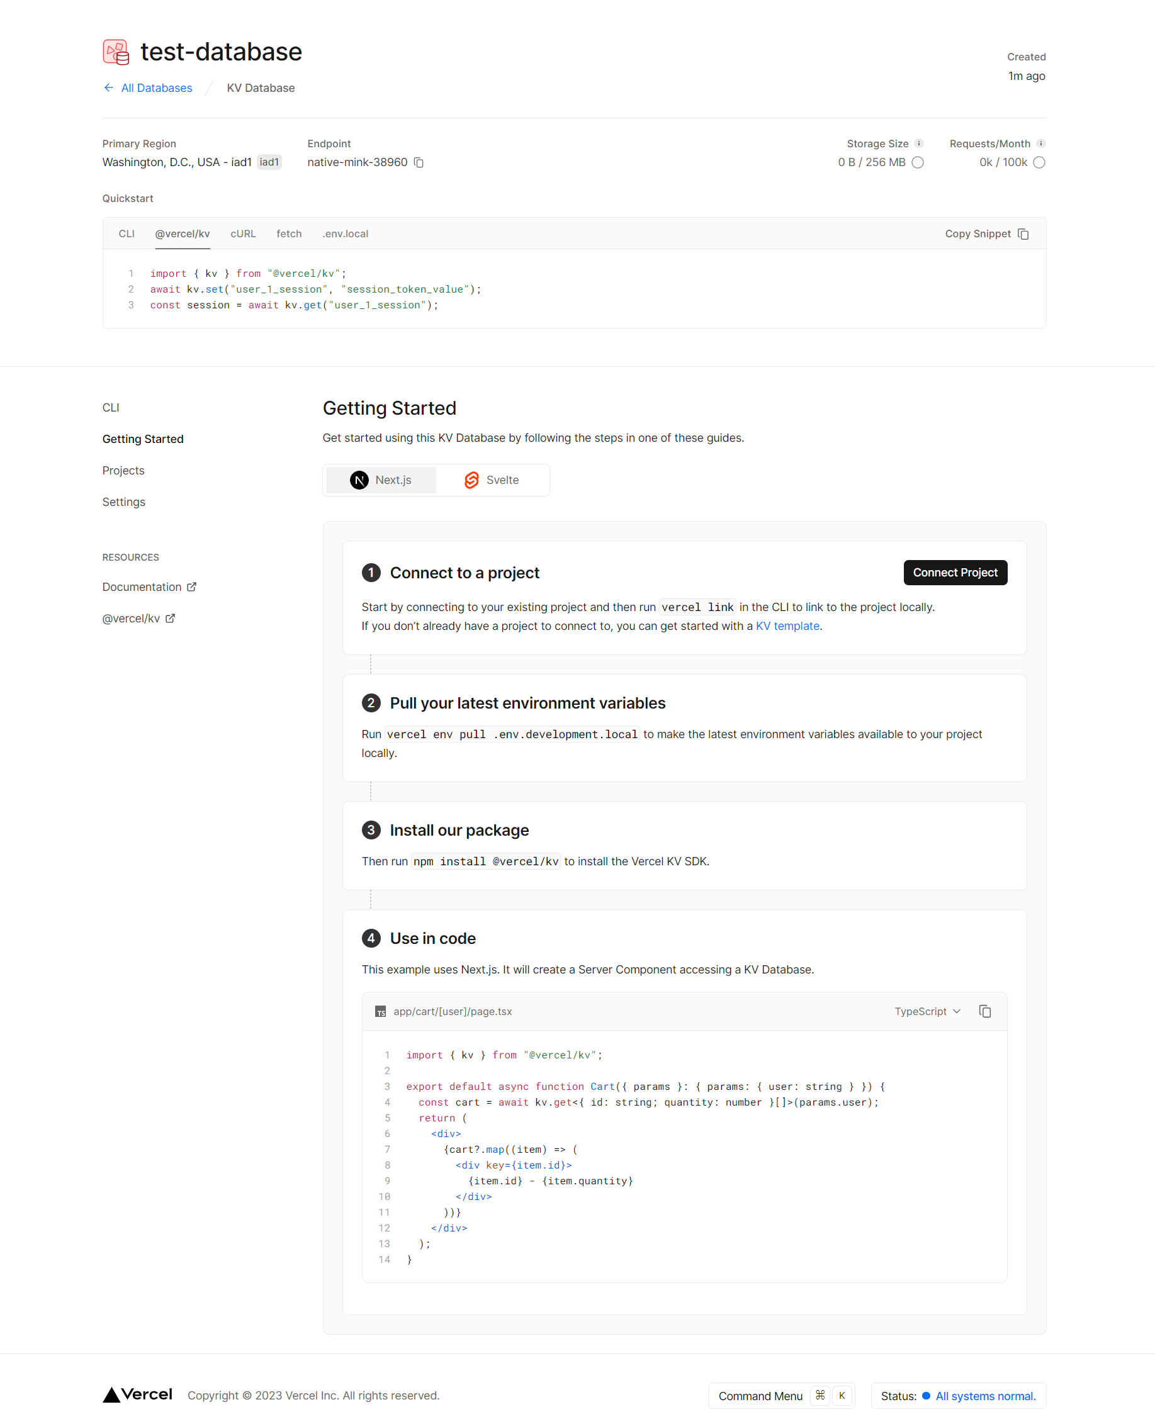This screenshot has width=1155, height=1419.
Task: Click the native-mink-38960 endpoint text
Action: pyautogui.click(x=358, y=162)
